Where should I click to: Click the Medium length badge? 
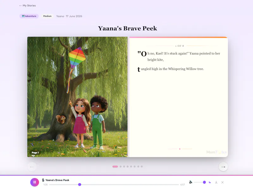47,16
